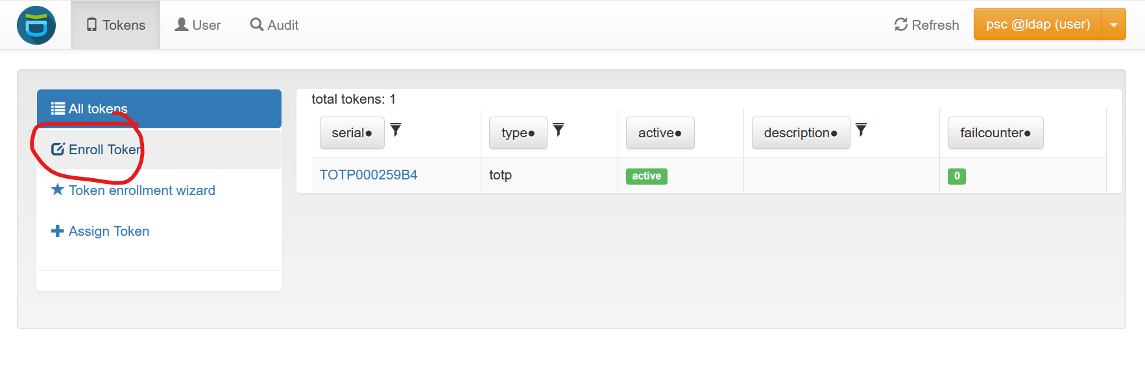Click the description column filter funnel icon
Viewport: 1145px width, 366px height.
click(x=861, y=130)
